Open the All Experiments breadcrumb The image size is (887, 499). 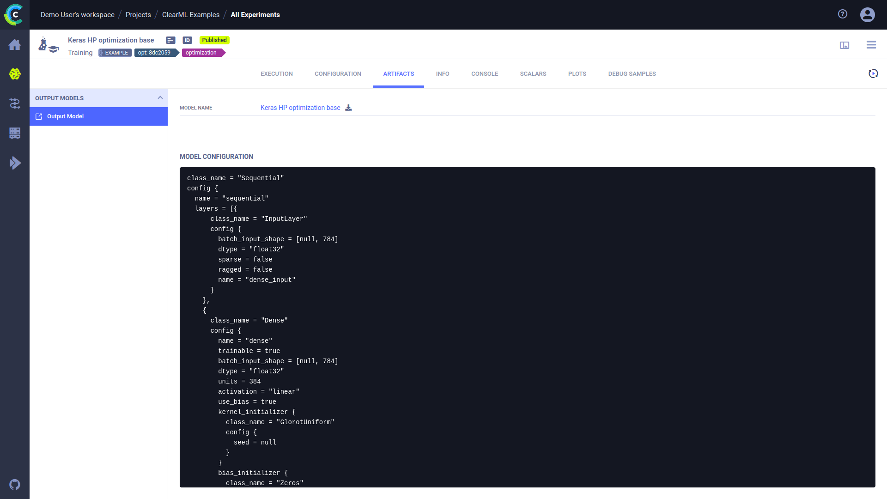pyautogui.click(x=255, y=14)
